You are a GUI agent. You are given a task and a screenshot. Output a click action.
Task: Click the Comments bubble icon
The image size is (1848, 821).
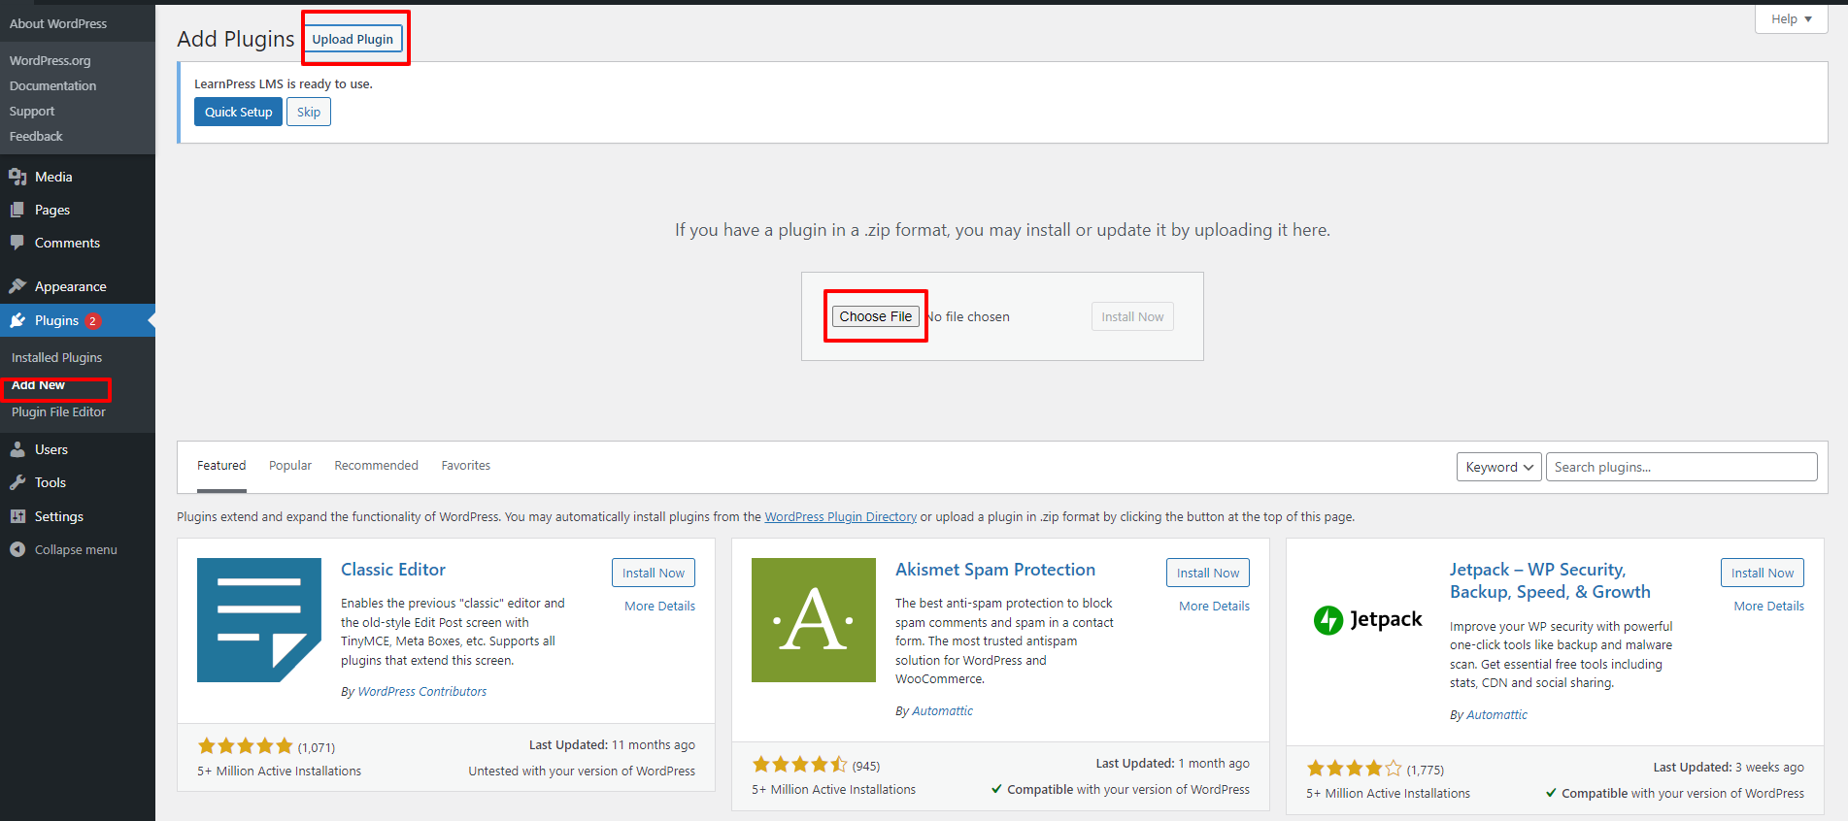coord(17,243)
